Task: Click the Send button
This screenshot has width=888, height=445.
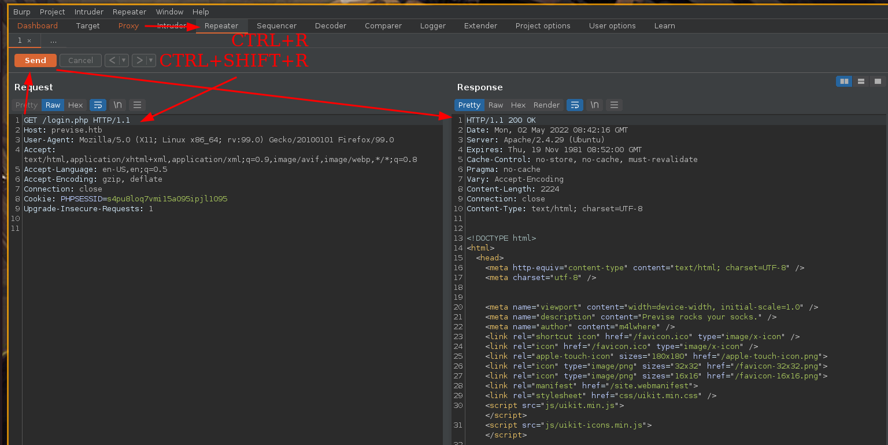Action: [x=35, y=60]
